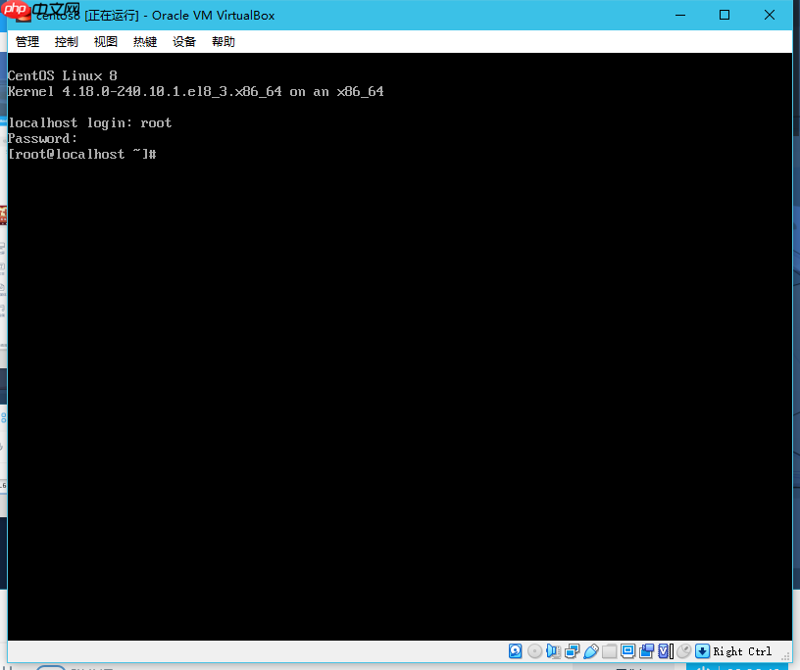This screenshot has height=670, width=800.
Task: Click inside the CentOS terminal console area
Action: 392,343
